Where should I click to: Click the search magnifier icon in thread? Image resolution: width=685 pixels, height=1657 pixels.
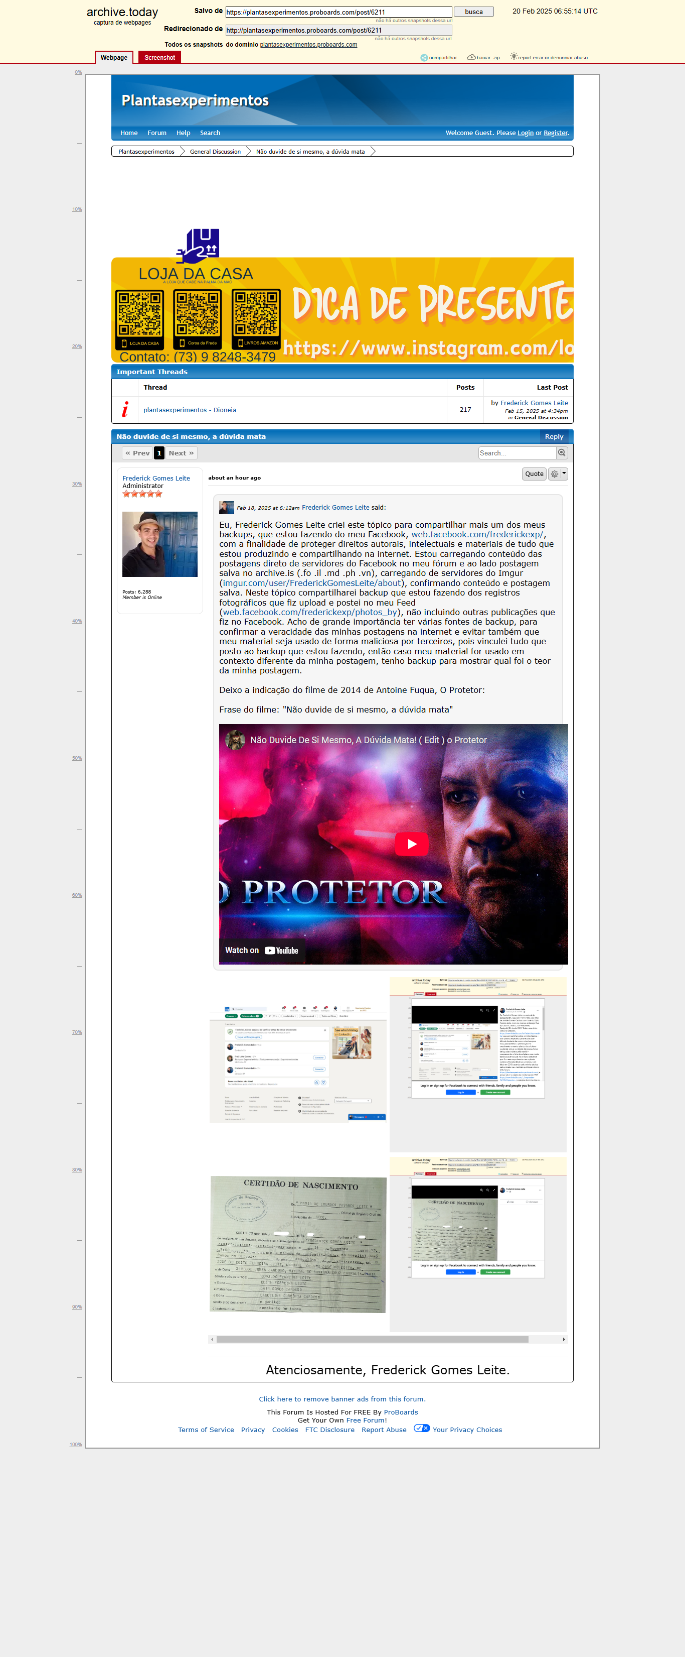562,453
